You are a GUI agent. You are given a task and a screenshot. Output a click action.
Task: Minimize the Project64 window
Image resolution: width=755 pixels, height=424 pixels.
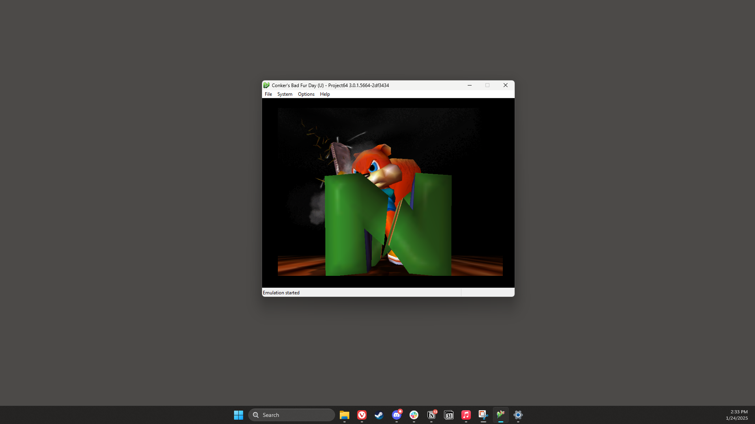click(470, 85)
